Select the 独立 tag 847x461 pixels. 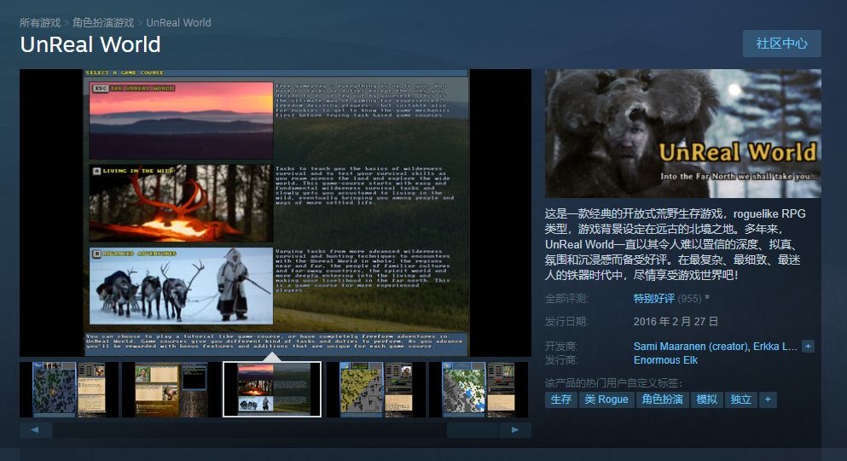[x=740, y=400]
